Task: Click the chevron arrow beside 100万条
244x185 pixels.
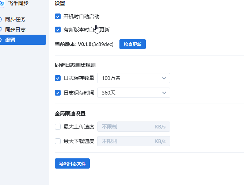Action: tap(164, 78)
